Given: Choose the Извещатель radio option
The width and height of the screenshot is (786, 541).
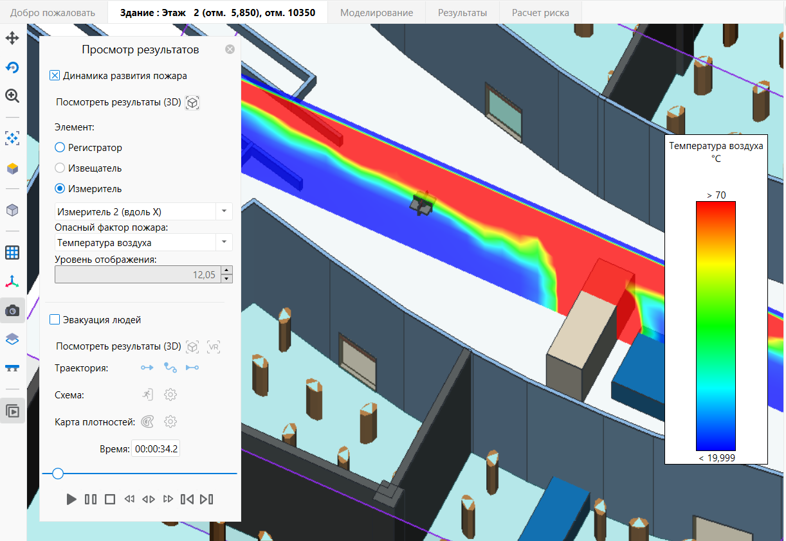Looking at the screenshot, I should [60, 168].
